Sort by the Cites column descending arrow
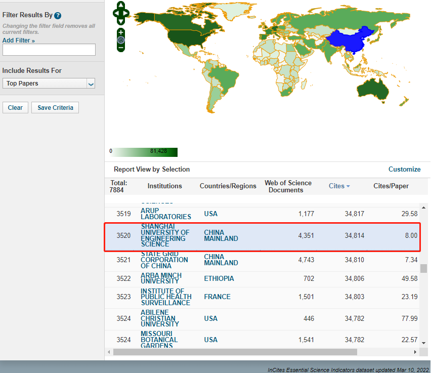Screen dimensions: 431x373 [x=348, y=186]
